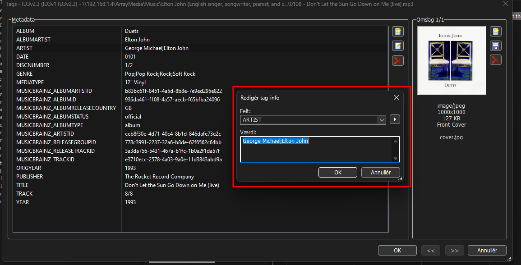The height and width of the screenshot is (265, 521).
Task: Click the OK button of Tags window
Action: (x=397, y=251)
